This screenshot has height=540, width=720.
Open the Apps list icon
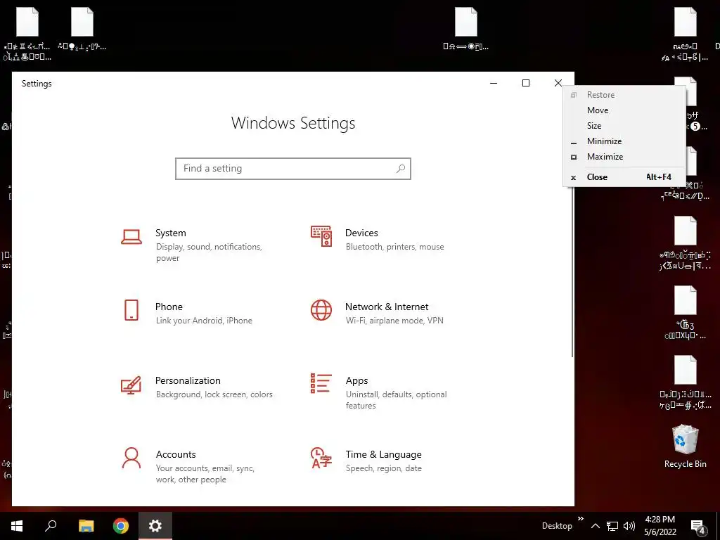pyautogui.click(x=321, y=383)
